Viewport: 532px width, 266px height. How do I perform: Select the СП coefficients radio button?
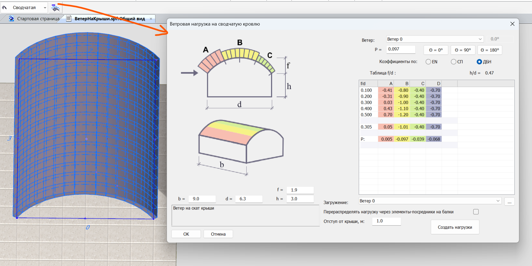pyautogui.click(x=454, y=62)
